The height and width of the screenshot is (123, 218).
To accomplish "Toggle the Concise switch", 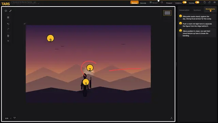I will pyautogui.click(x=197, y=2).
